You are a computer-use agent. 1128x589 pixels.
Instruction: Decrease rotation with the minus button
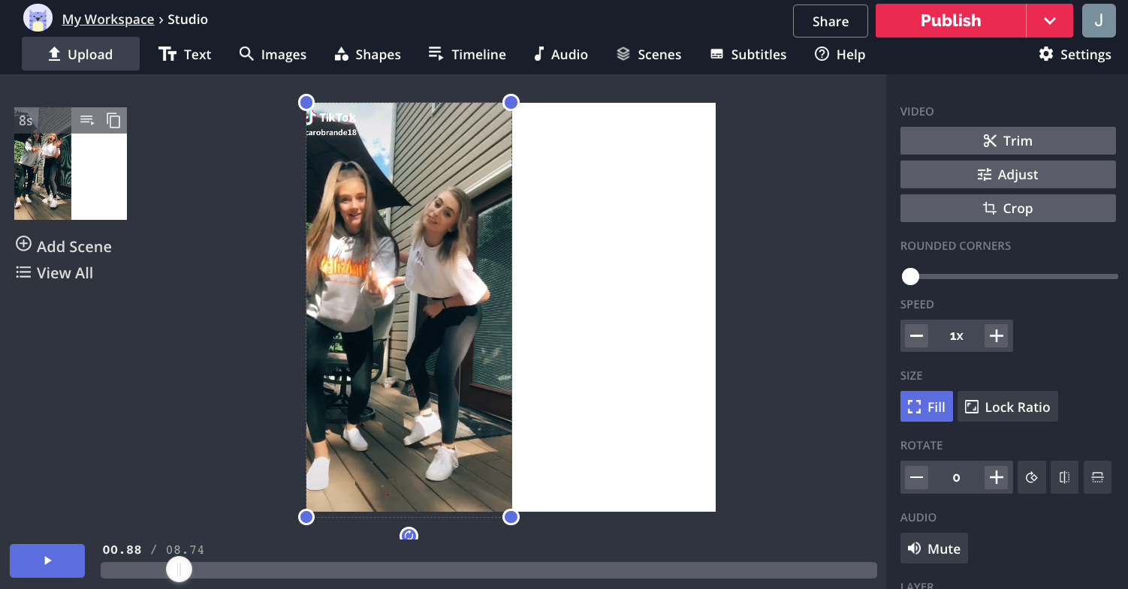coord(916,477)
